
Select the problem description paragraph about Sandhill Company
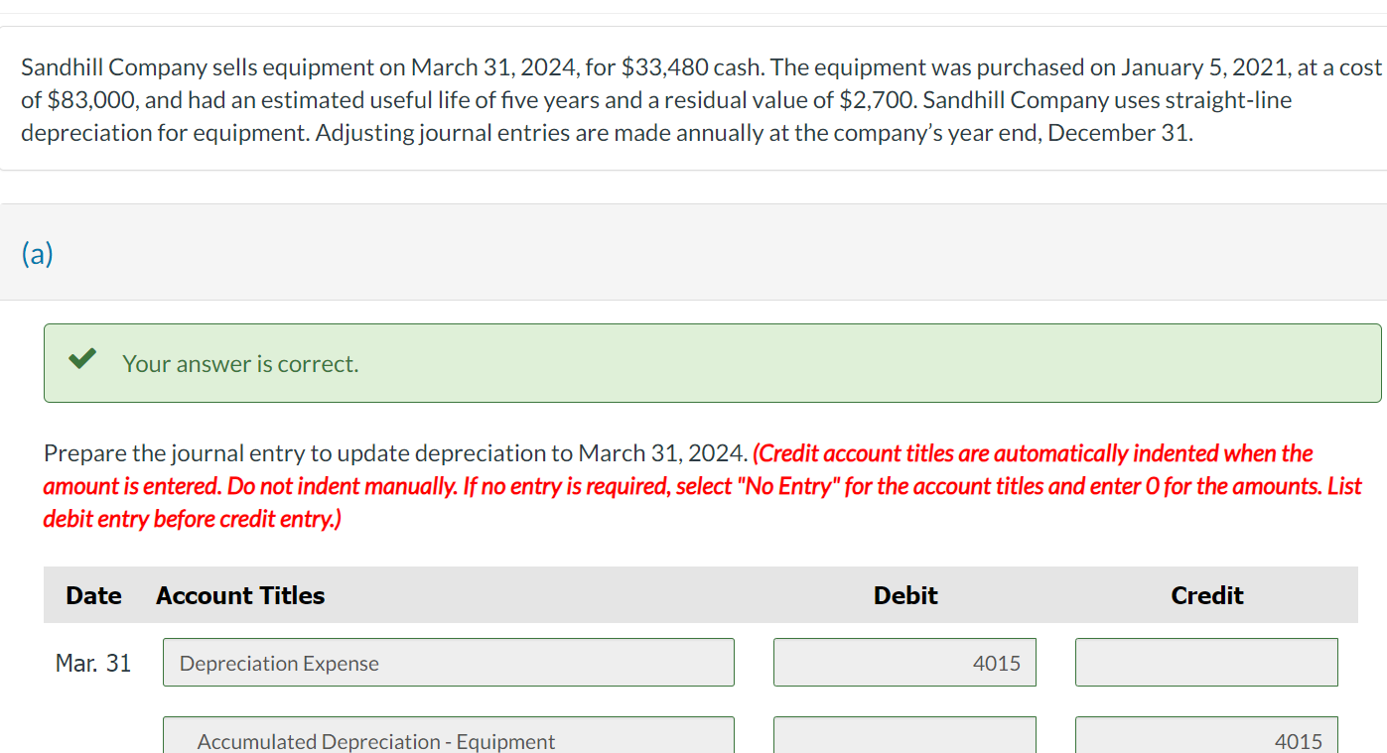695,99
